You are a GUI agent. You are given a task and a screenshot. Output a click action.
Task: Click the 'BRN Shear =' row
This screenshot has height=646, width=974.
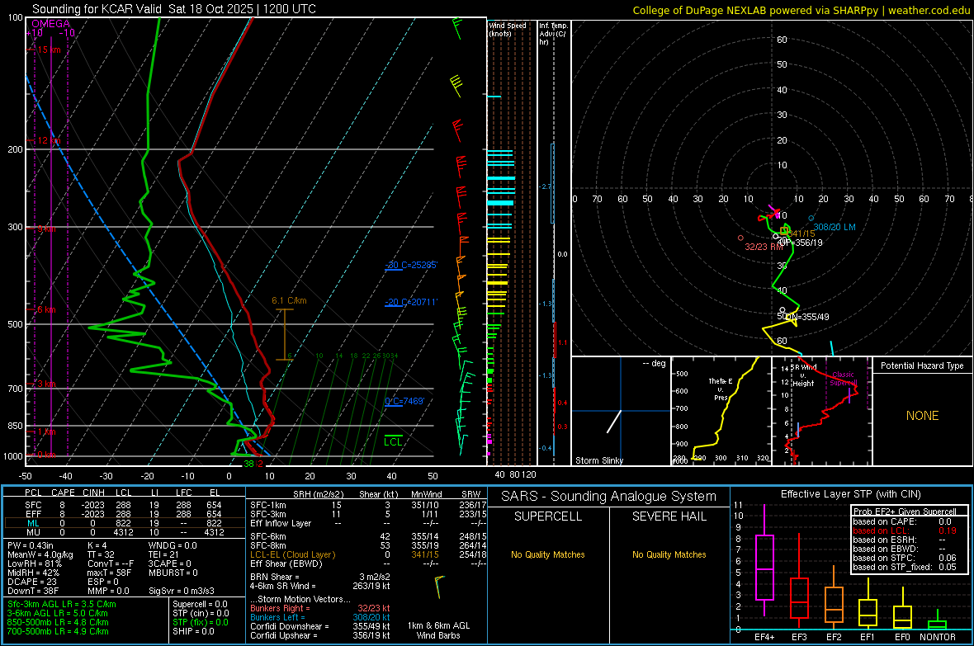pos(320,577)
